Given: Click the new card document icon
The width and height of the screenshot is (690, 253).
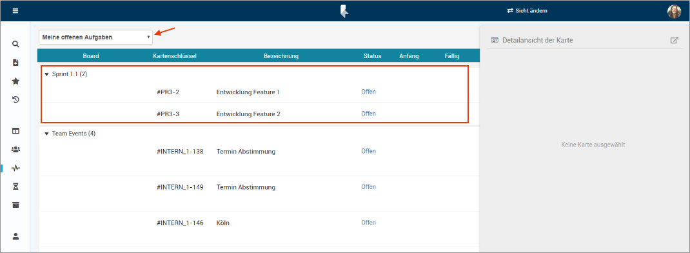Looking at the screenshot, I should click(15, 63).
